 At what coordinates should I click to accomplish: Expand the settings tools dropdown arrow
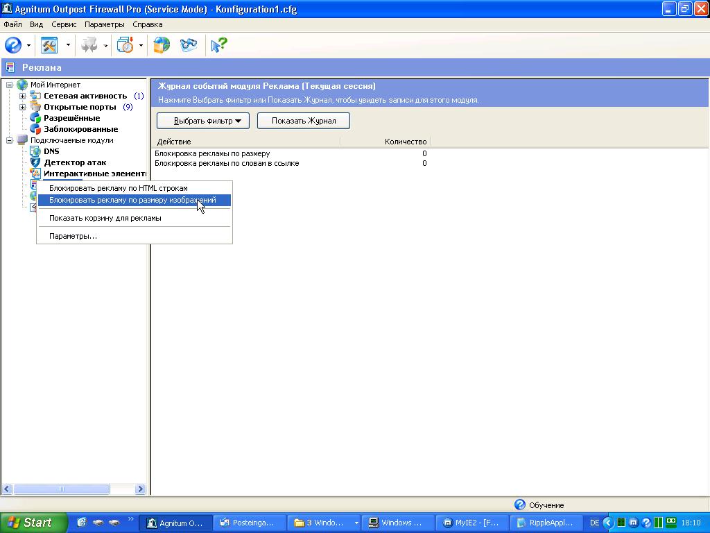(68, 45)
